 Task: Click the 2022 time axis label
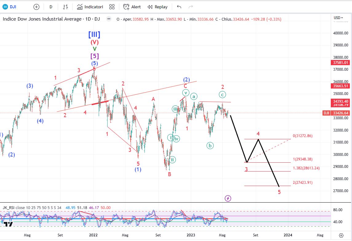coord(93,235)
